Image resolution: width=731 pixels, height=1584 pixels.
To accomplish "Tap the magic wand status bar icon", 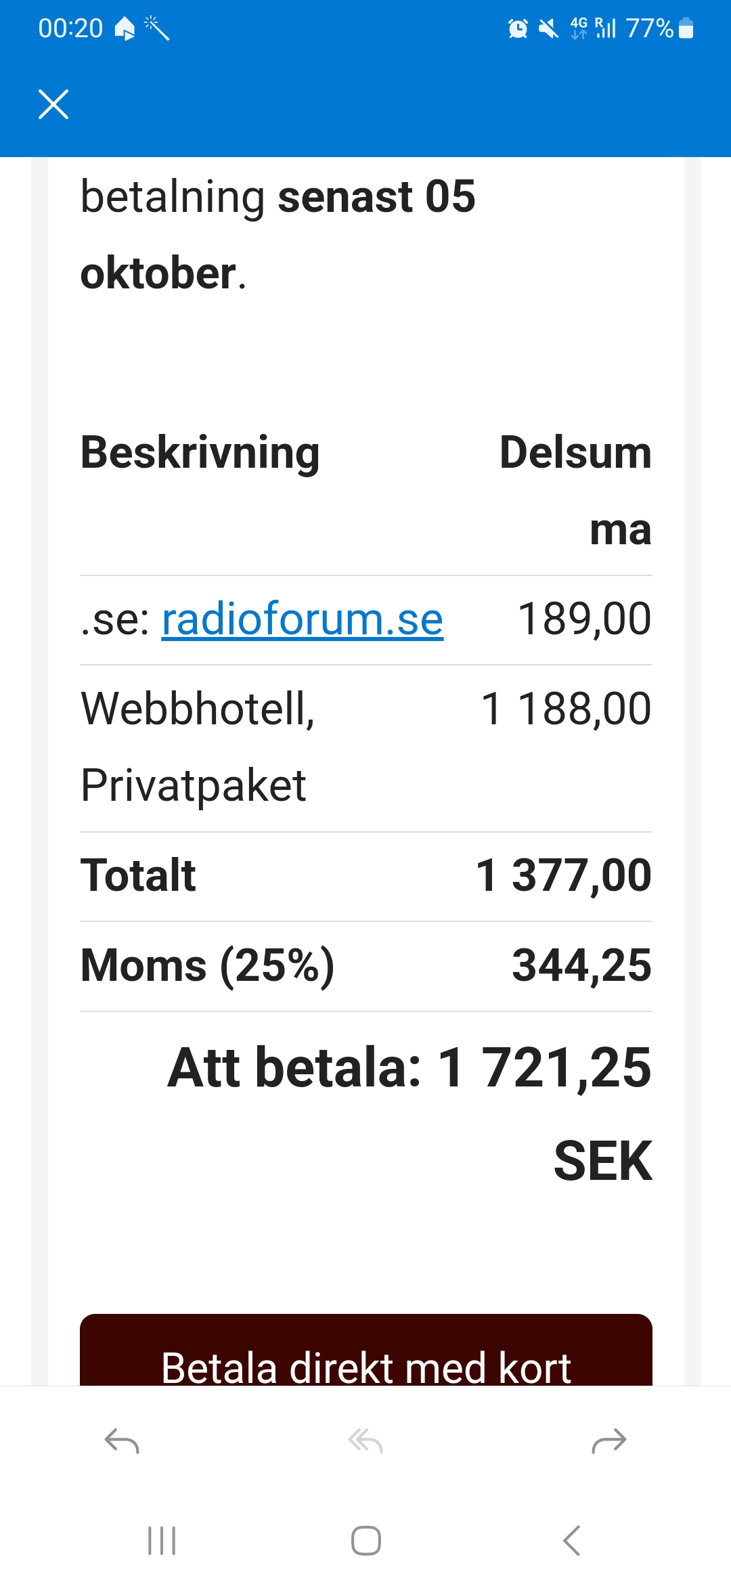I will 157,28.
